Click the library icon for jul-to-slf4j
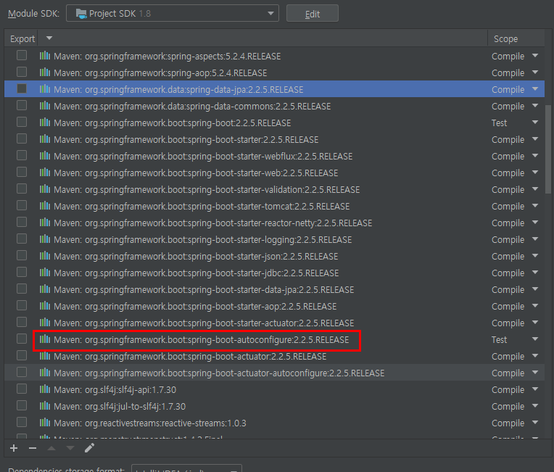This screenshot has width=554, height=472. (45, 405)
